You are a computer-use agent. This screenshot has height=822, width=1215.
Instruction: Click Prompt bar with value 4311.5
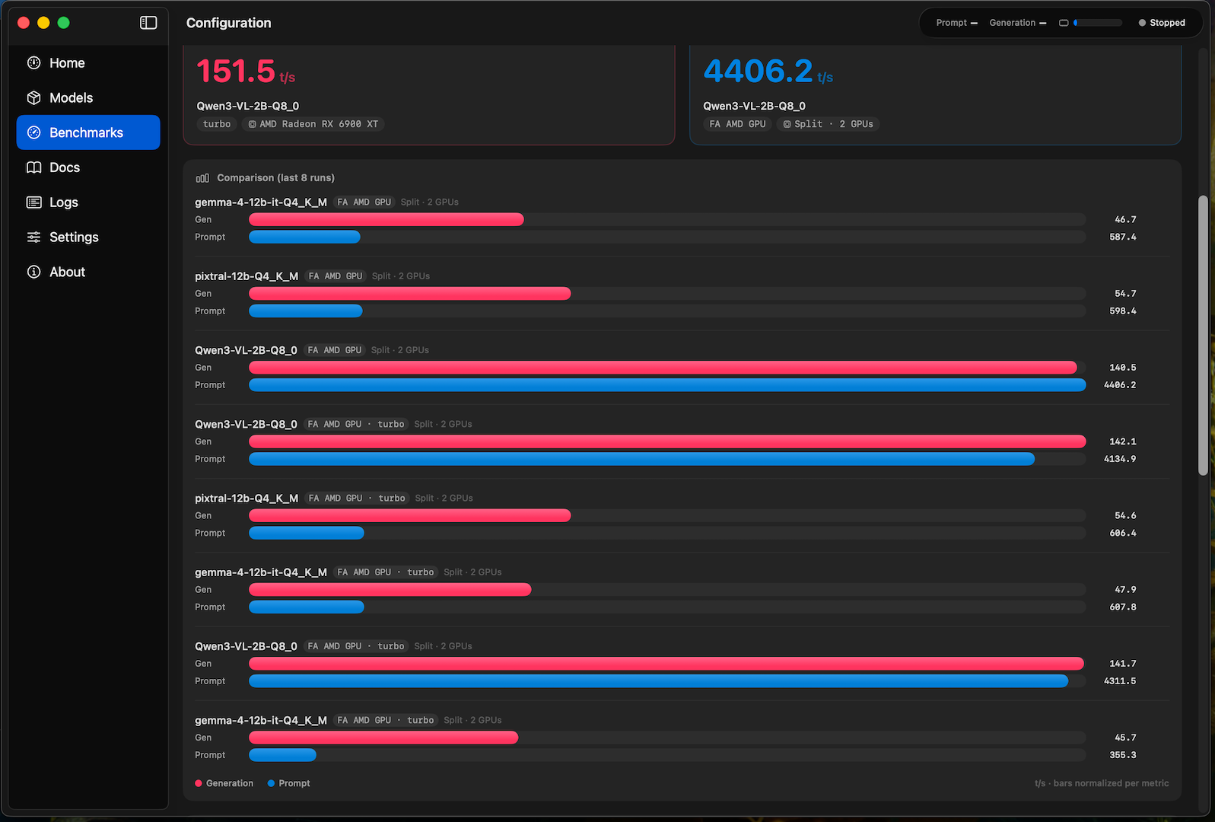[659, 681]
